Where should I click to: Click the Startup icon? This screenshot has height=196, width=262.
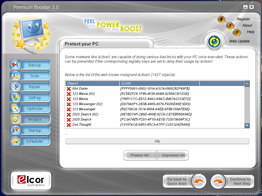coord(15,130)
